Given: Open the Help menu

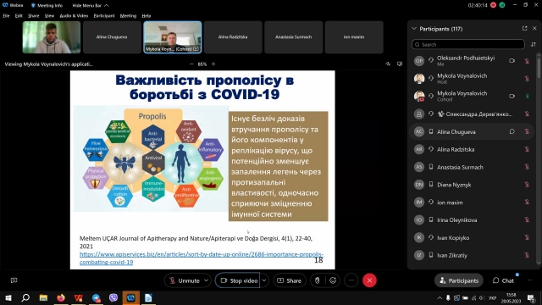Looking at the screenshot, I should (x=147, y=16).
